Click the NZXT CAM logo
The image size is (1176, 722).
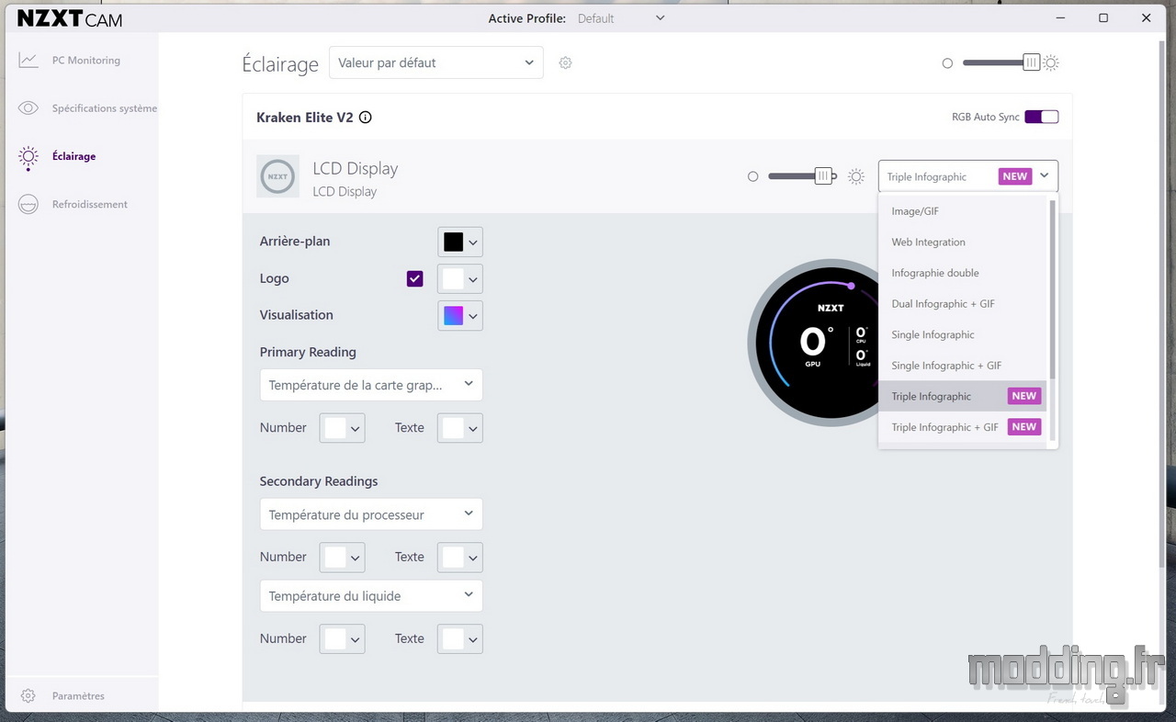click(70, 18)
